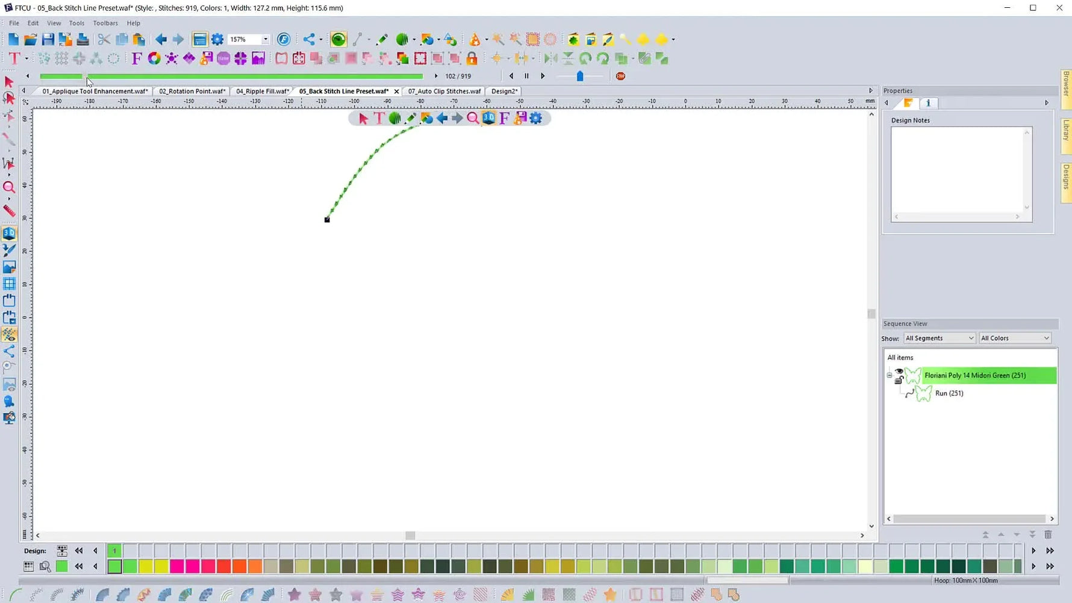Select the Run (251) sequence item
The height and width of the screenshot is (603, 1072).
[949, 393]
